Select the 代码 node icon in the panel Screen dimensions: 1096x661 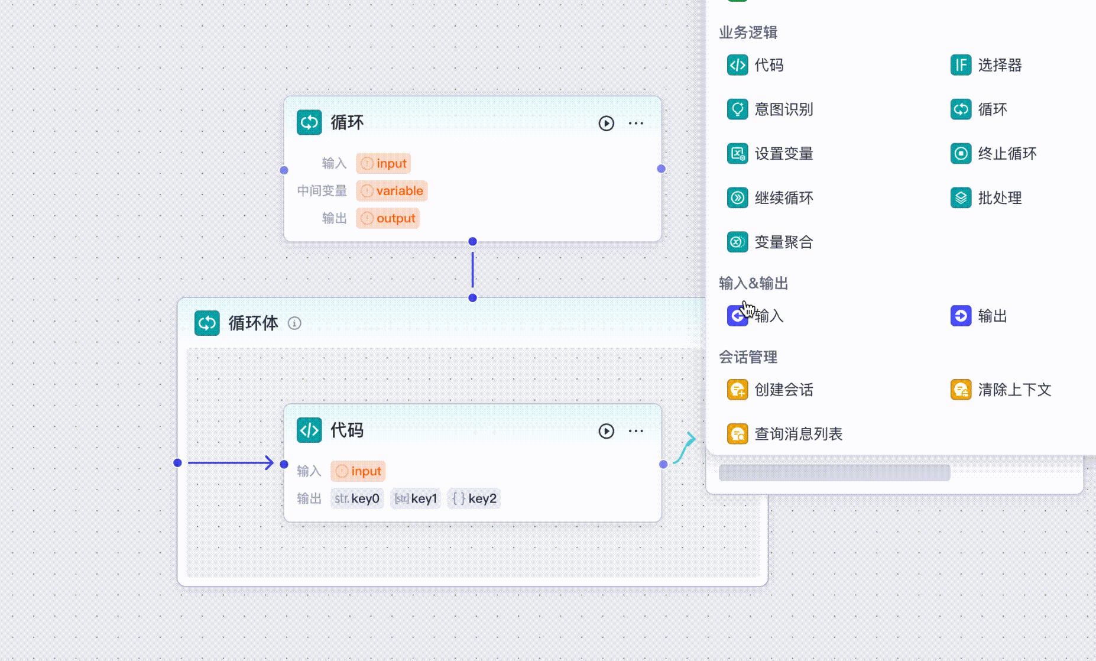(x=737, y=65)
